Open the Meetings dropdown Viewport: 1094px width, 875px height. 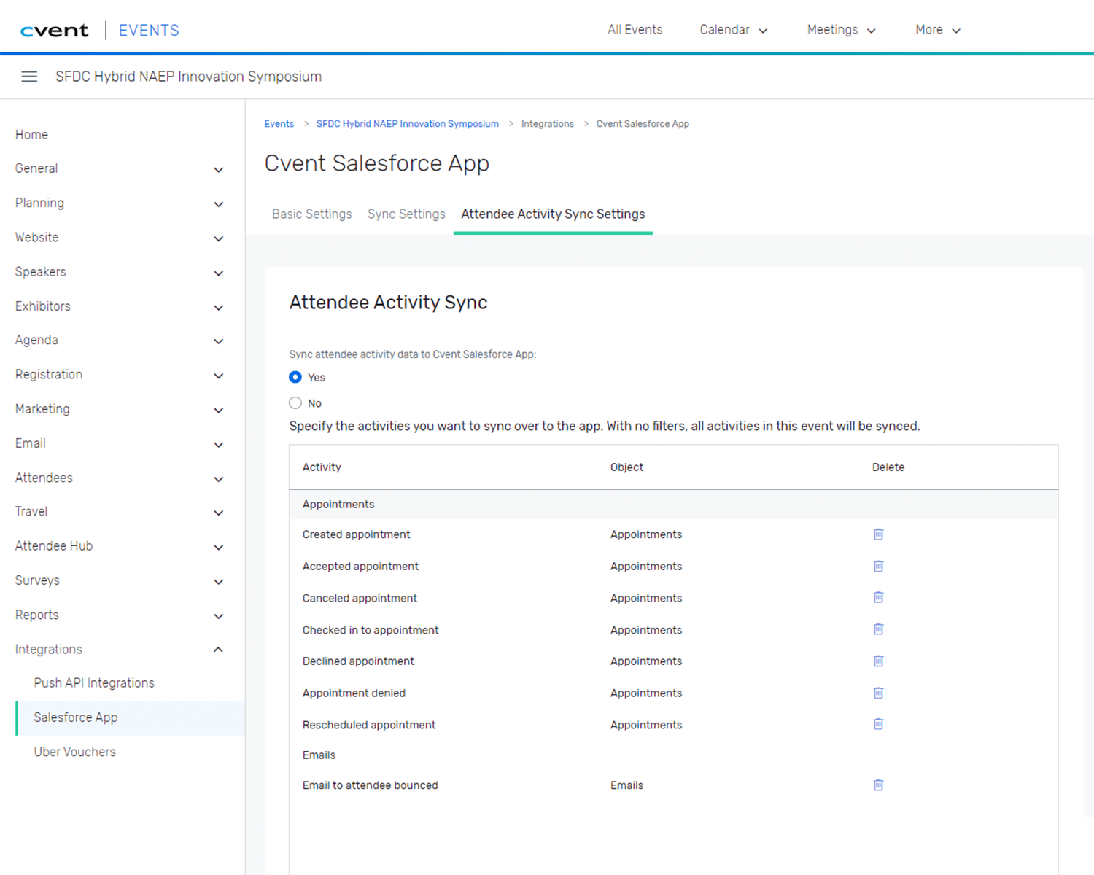click(841, 30)
